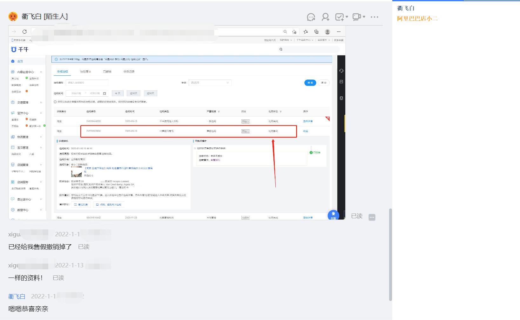The image size is (520, 320).
Task: Click sender name 衢飞白 above last message
Action: 17,297
